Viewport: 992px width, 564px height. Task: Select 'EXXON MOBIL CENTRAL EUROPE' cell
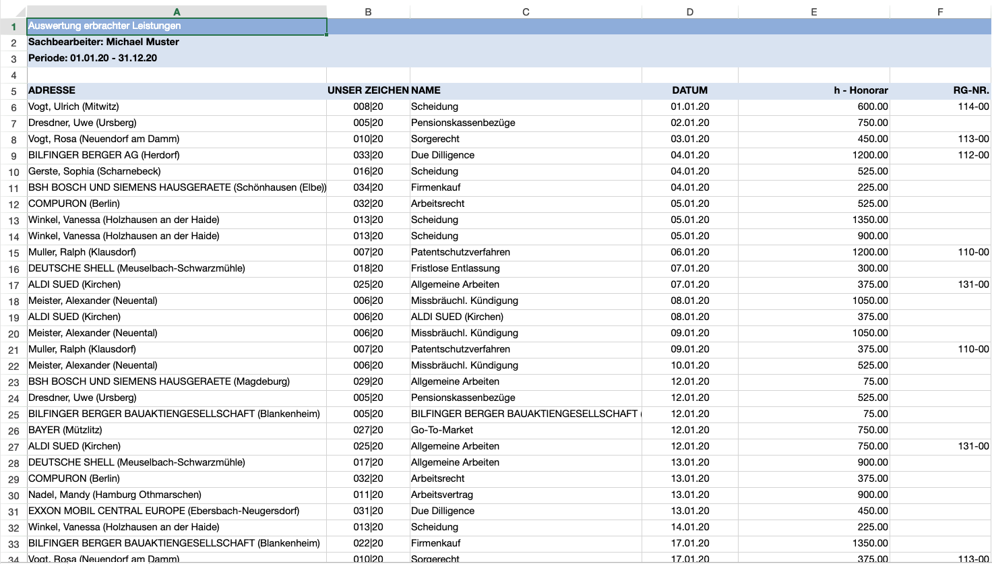pos(177,511)
